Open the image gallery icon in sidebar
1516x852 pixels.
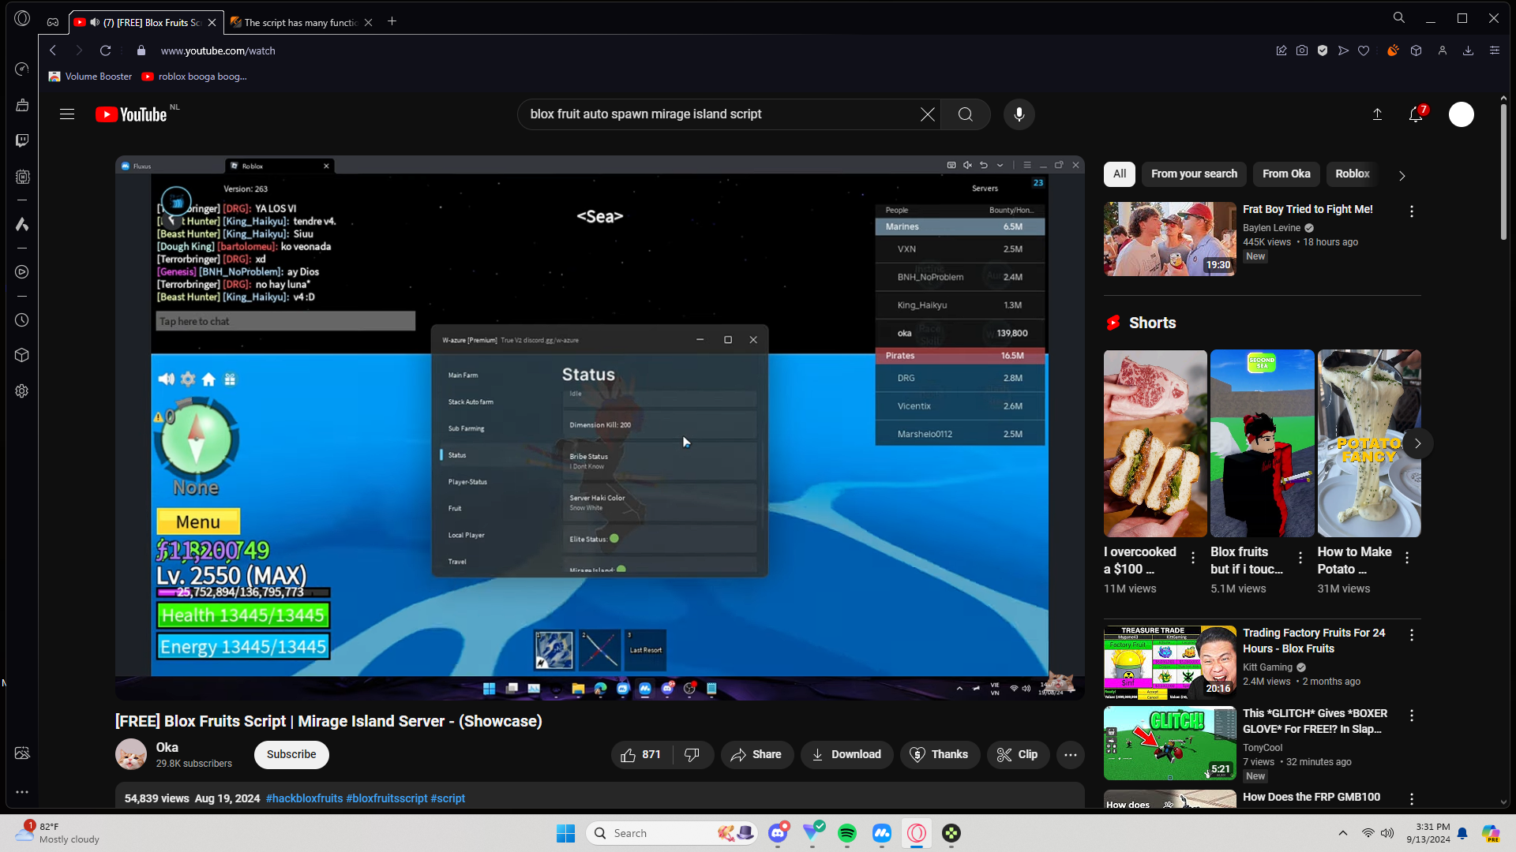tap(22, 753)
